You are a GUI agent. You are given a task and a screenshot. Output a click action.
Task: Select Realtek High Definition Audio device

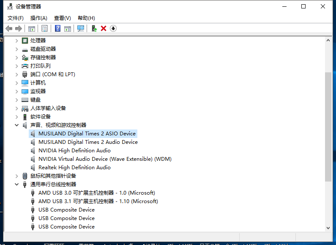pos(74,168)
